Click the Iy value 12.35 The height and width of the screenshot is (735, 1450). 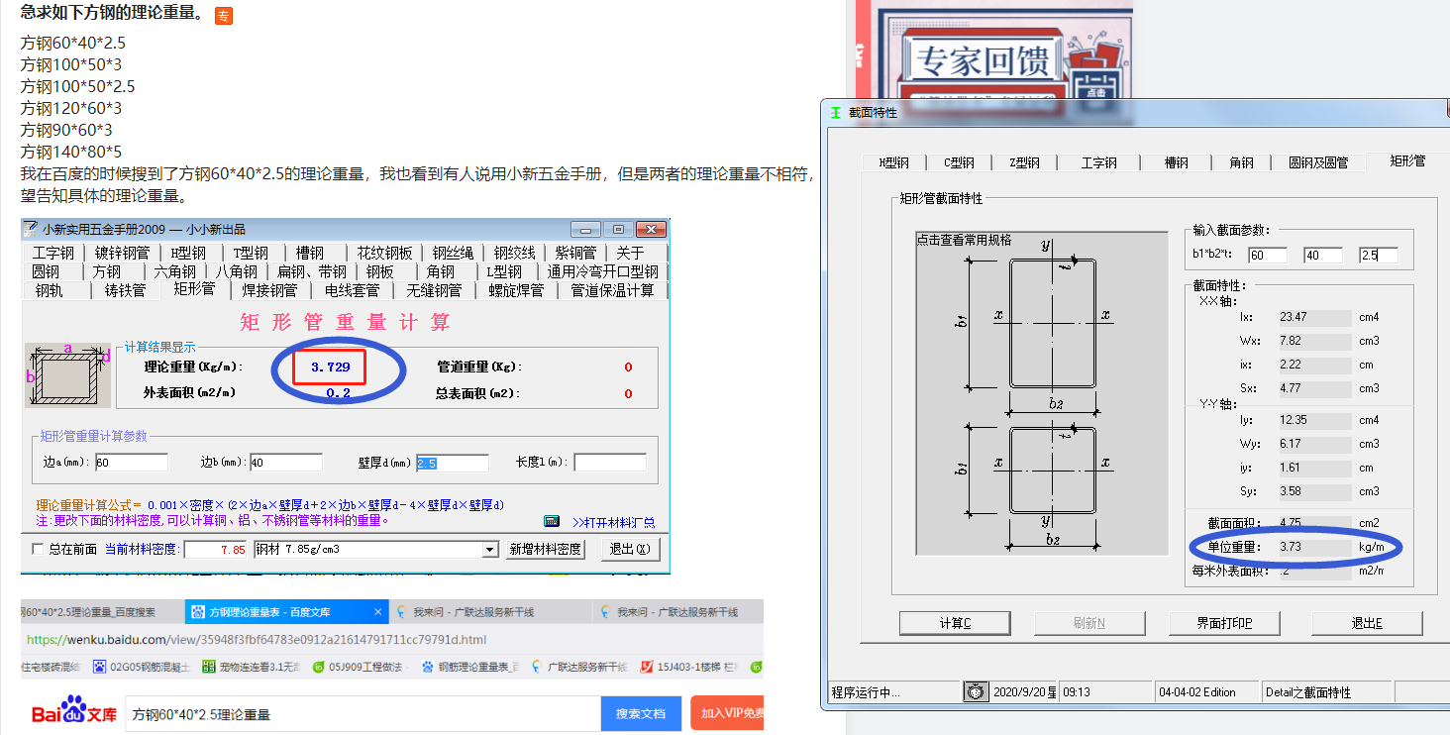click(1313, 421)
